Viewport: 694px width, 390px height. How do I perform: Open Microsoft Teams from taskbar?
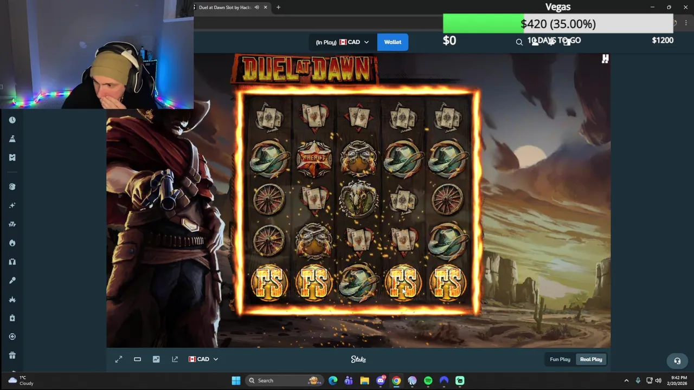pyautogui.click(x=349, y=381)
